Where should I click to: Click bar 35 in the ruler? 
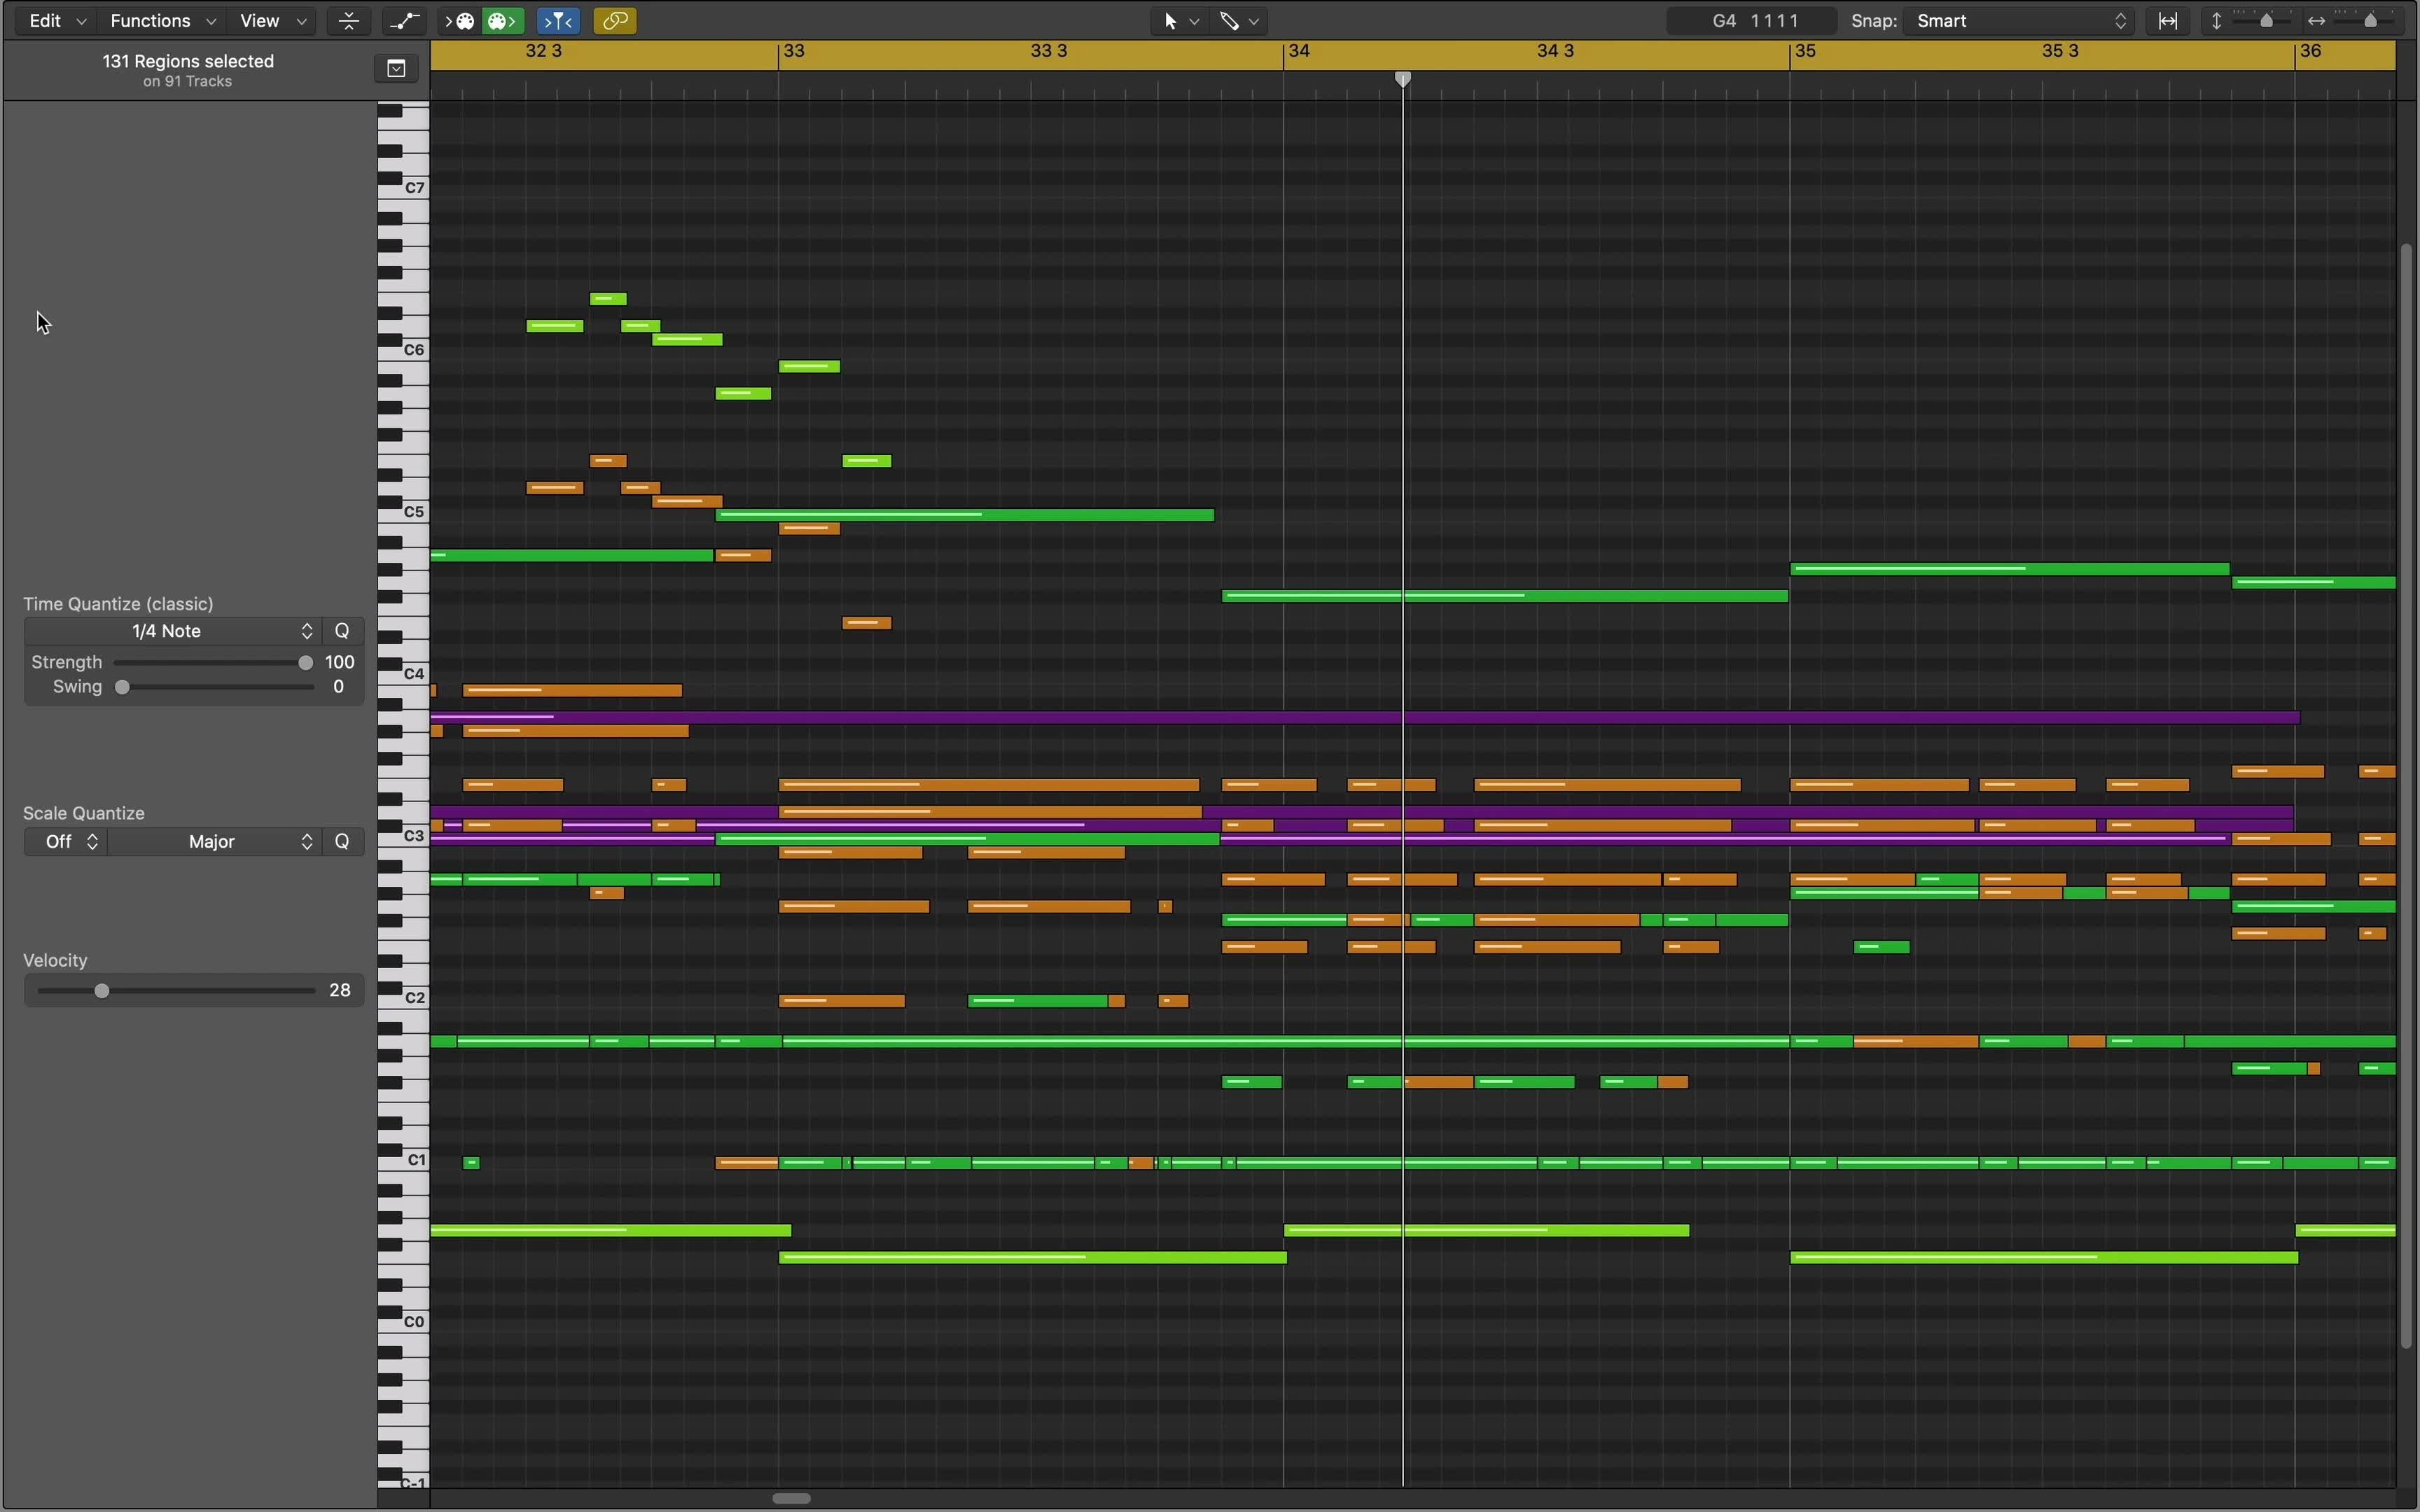(1806, 52)
